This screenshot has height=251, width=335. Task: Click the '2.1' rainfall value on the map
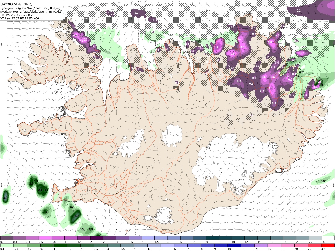click(40, 190)
